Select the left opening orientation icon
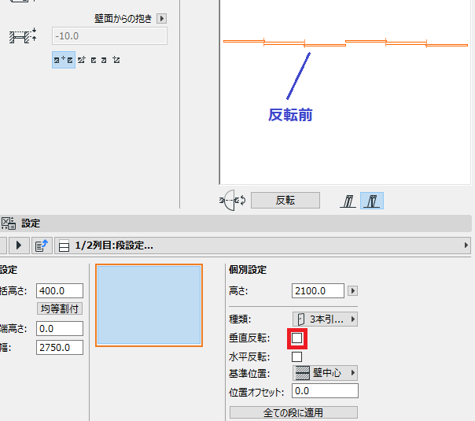 [x=348, y=201]
